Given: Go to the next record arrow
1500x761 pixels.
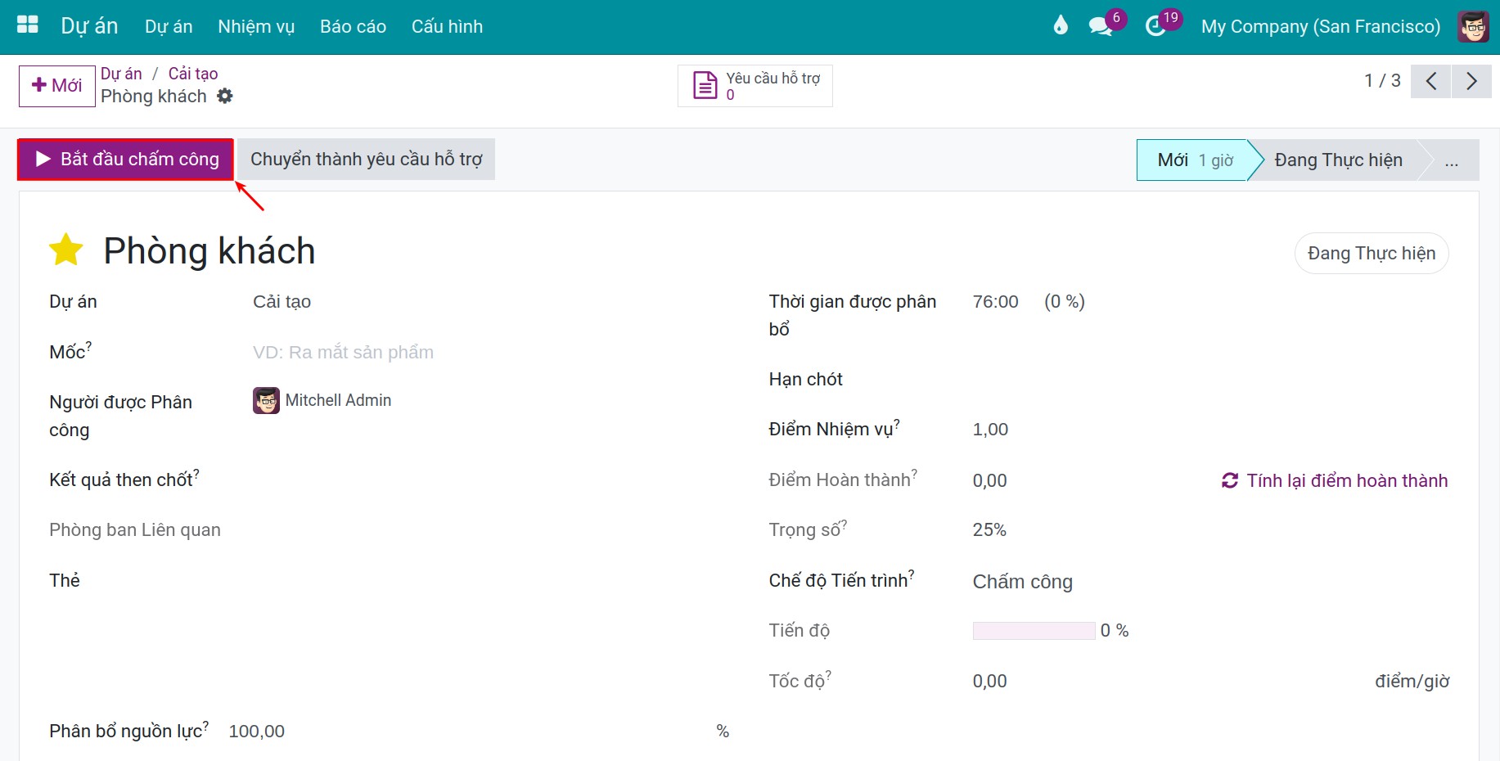Looking at the screenshot, I should coord(1471,81).
